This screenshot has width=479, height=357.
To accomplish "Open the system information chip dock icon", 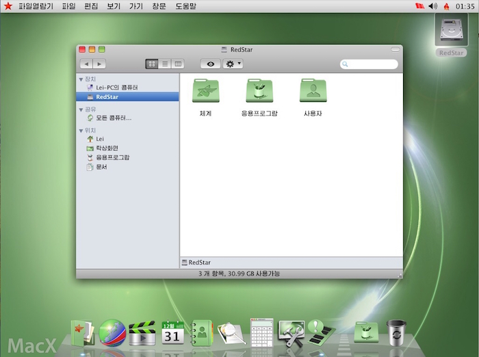I will (x=320, y=332).
